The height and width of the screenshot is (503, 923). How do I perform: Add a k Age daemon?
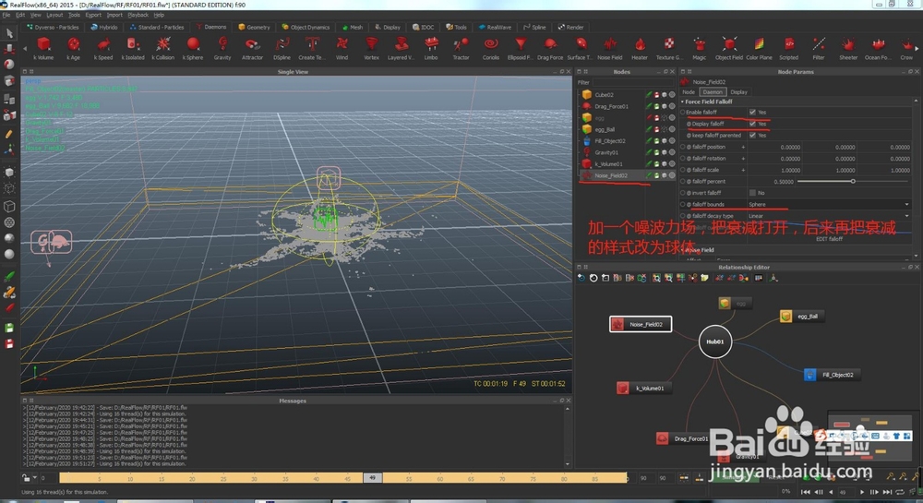tap(74, 49)
